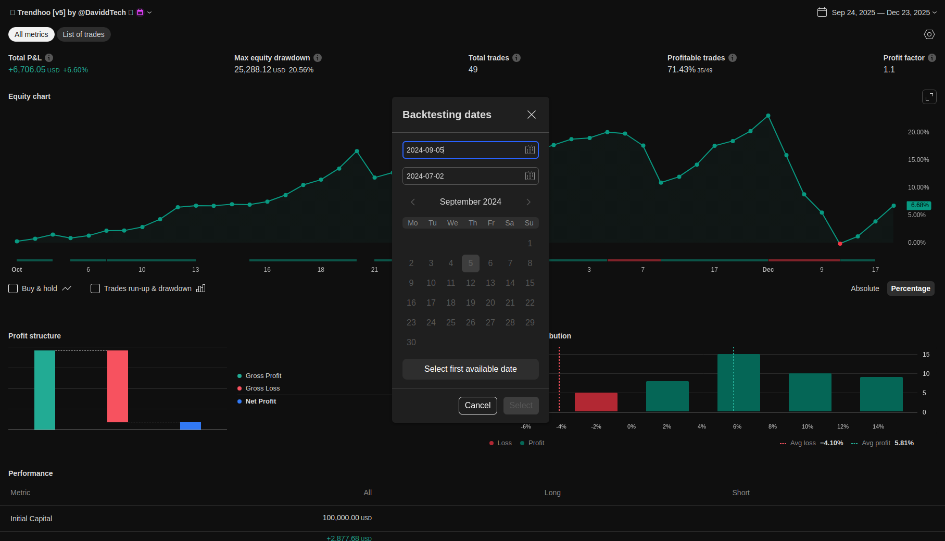The height and width of the screenshot is (541, 945).
Task: Go to next month in calendar
Action: coord(528,202)
